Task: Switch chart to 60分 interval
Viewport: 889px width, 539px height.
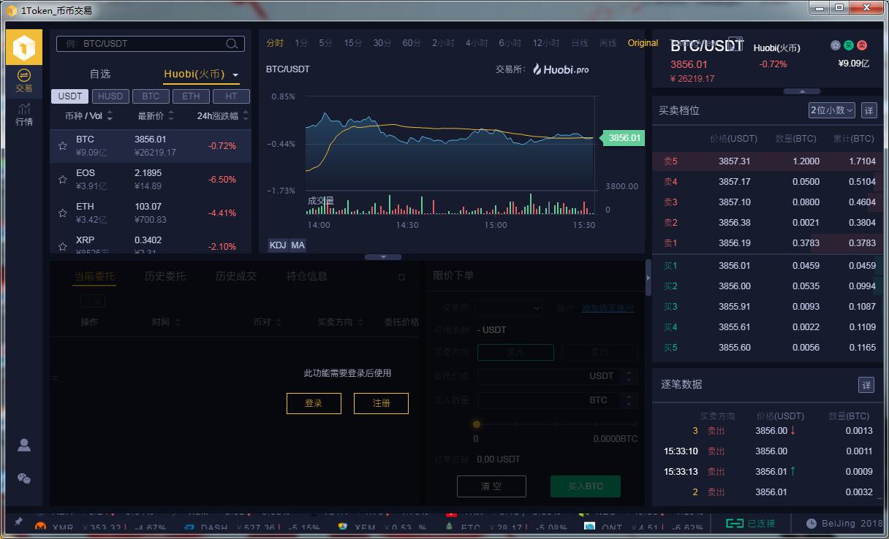Action: (412, 43)
